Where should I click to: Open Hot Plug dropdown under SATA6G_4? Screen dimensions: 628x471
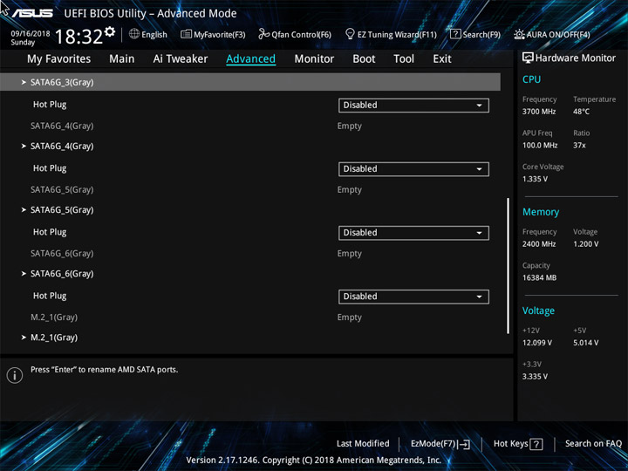tap(413, 169)
